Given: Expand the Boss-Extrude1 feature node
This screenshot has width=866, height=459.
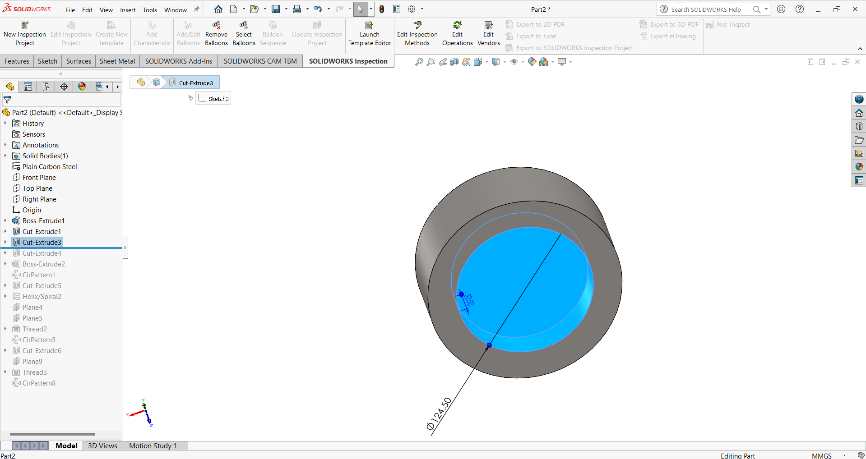Looking at the screenshot, I should (5, 220).
